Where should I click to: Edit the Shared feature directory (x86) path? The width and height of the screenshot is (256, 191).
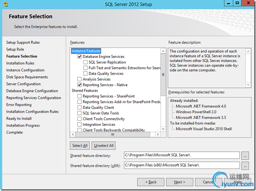click(x=182, y=165)
